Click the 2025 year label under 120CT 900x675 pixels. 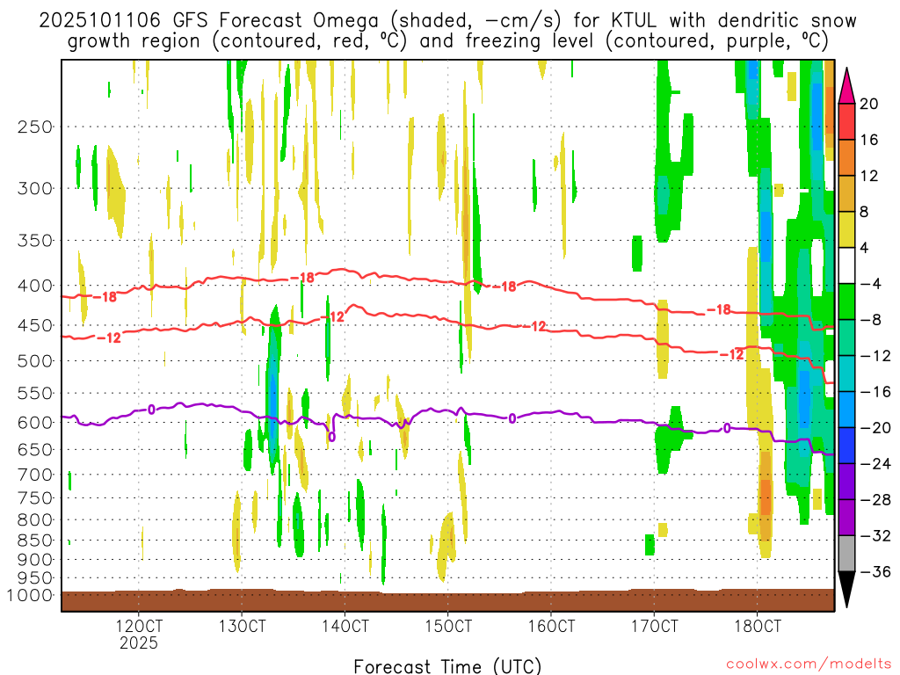click(139, 642)
